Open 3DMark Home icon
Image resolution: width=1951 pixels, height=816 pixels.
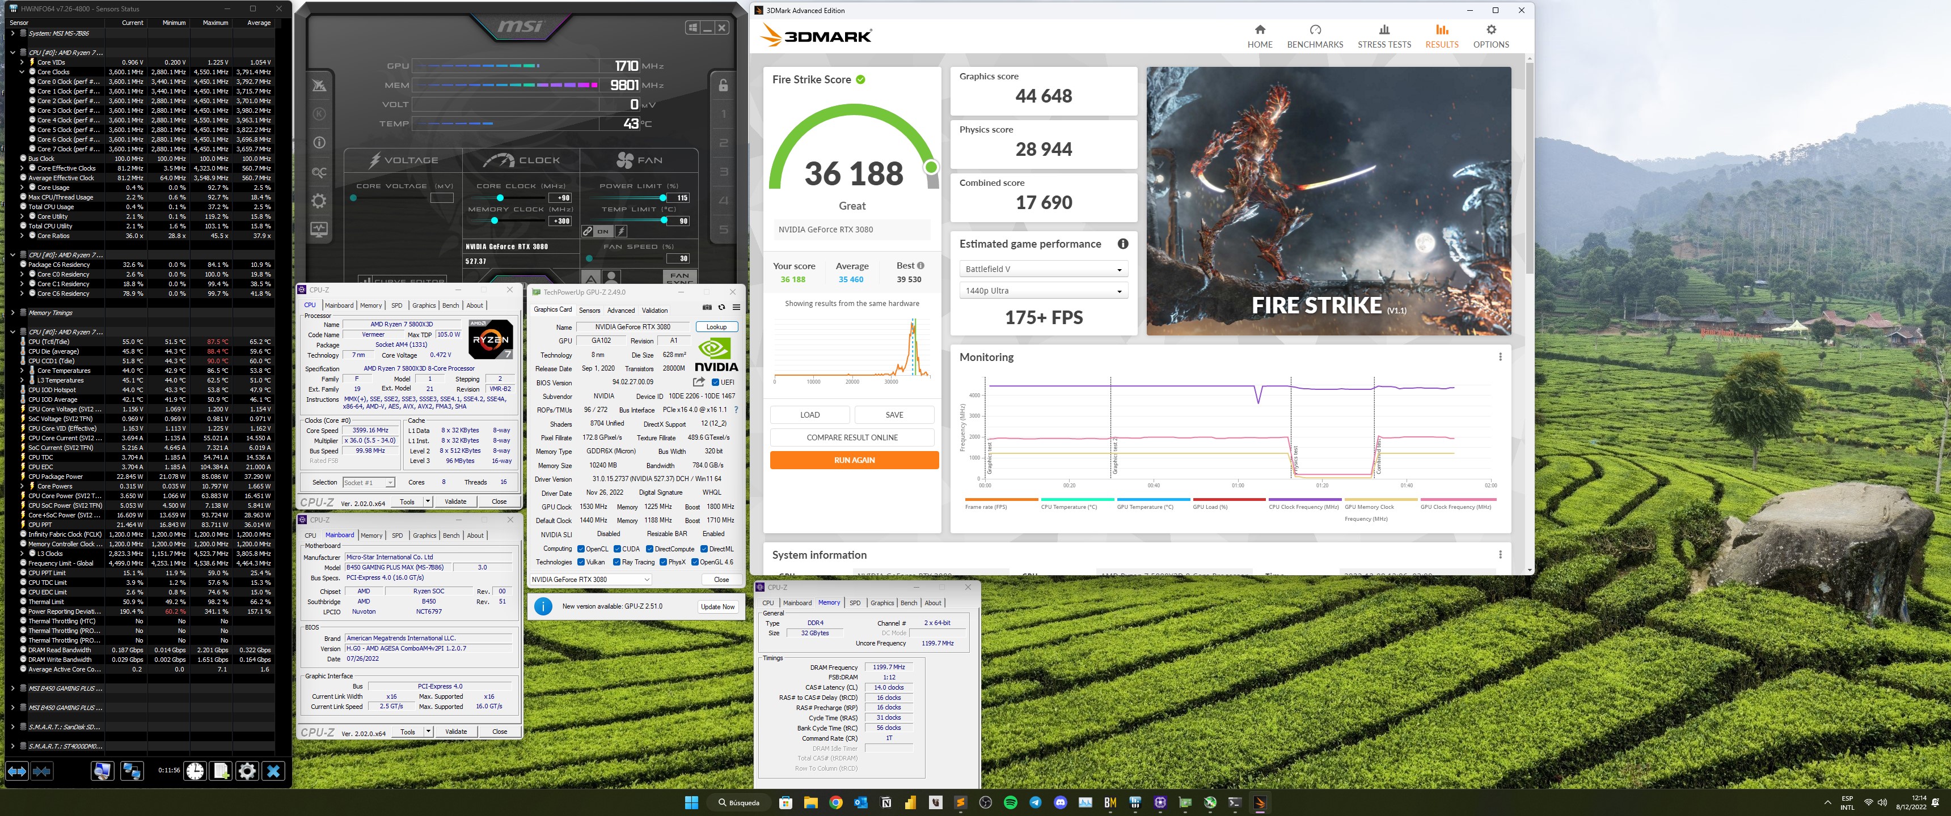coord(1260,29)
